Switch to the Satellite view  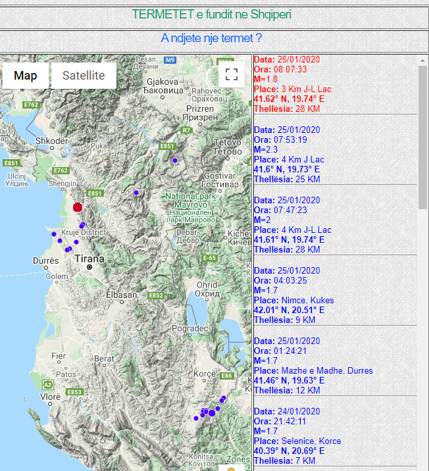tap(84, 76)
